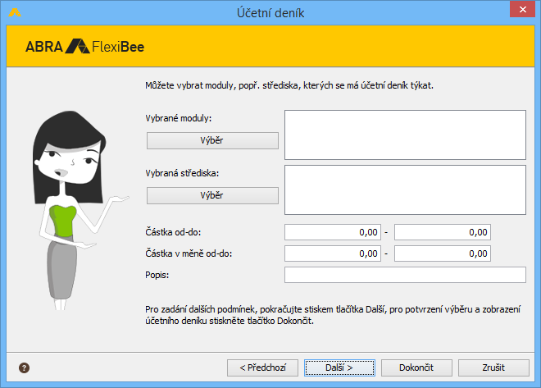541x388 pixels.
Task: Click into the Popis text field
Action: click(x=405, y=275)
